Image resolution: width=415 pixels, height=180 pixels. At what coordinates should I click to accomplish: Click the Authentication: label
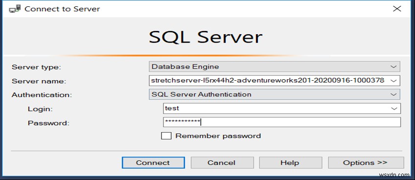pyautogui.click(x=42, y=95)
